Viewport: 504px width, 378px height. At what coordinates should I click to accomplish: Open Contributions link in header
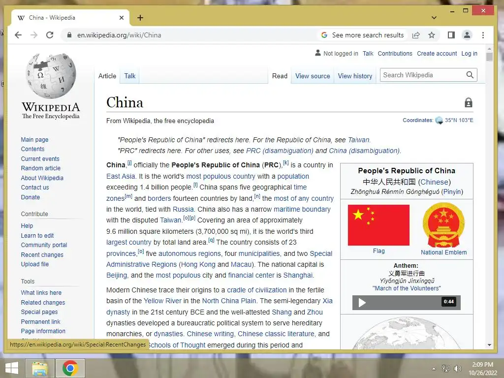(x=395, y=54)
